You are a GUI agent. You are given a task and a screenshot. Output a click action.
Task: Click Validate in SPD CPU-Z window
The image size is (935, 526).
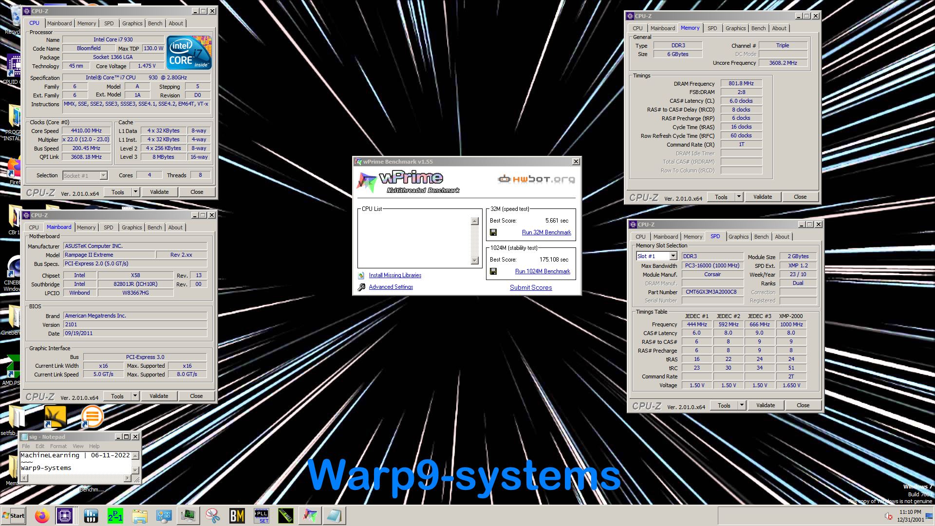[766, 405]
